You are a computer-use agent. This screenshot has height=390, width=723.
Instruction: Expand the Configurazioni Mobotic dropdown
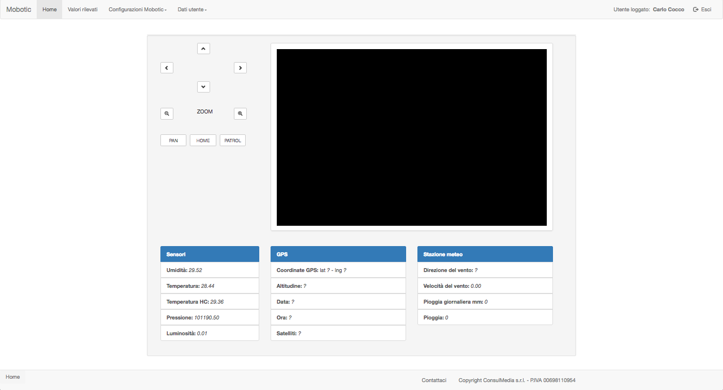coord(137,10)
